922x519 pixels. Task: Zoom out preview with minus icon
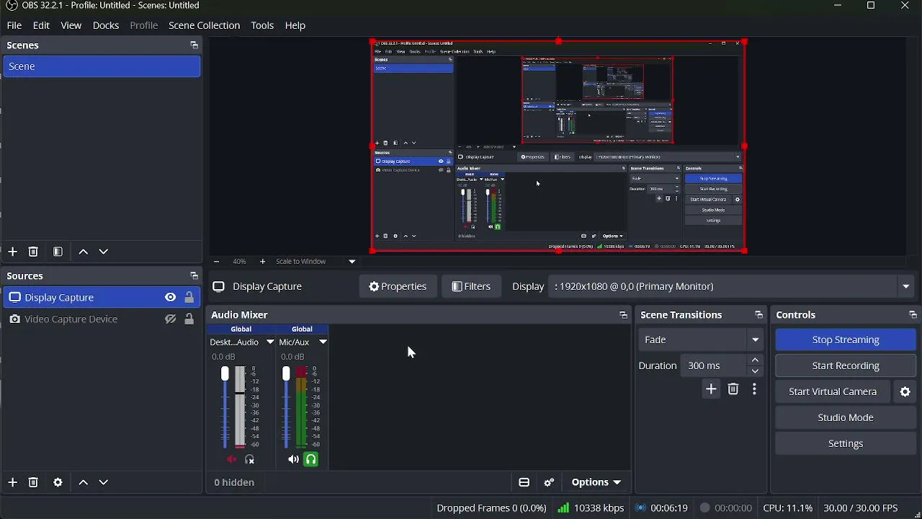click(x=216, y=262)
